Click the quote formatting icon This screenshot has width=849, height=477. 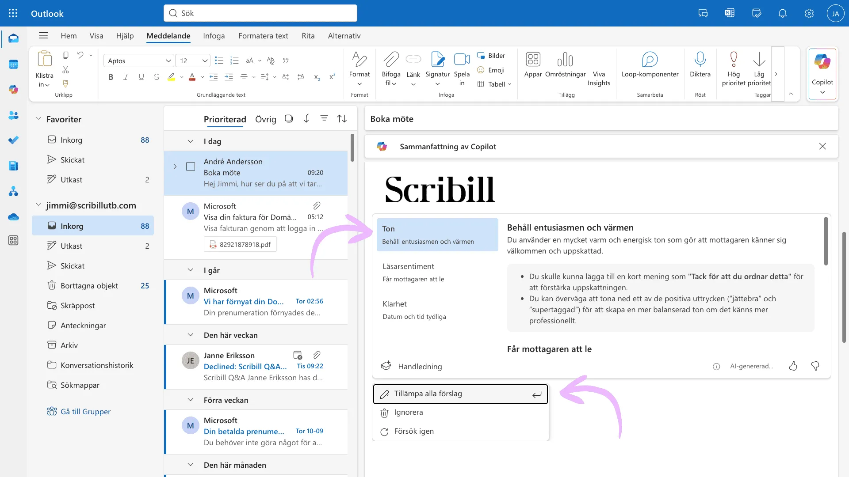[286, 61]
